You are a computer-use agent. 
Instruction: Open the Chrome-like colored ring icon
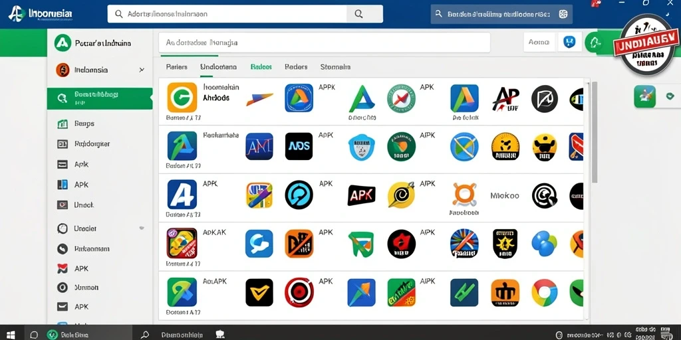545,293
